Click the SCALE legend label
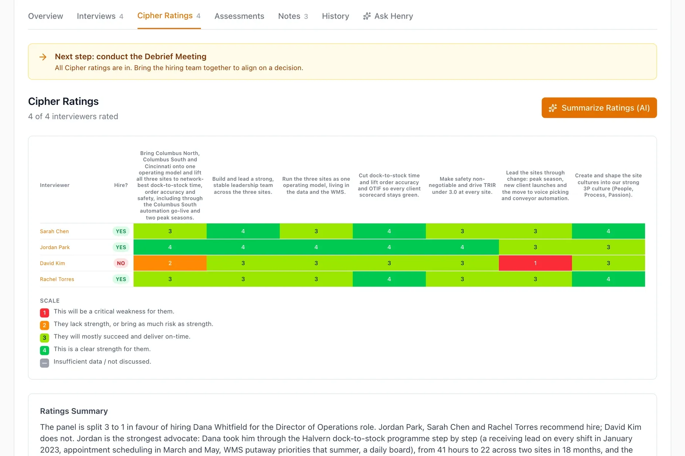 click(50, 301)
